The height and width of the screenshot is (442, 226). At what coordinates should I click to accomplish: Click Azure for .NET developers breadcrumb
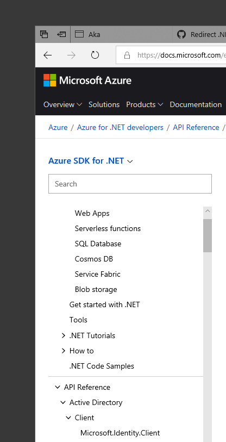120,127
